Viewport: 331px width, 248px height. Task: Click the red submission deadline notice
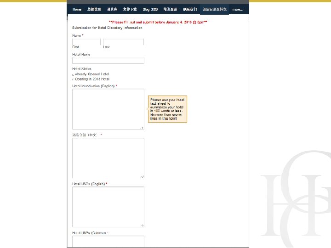coord(158,22)
